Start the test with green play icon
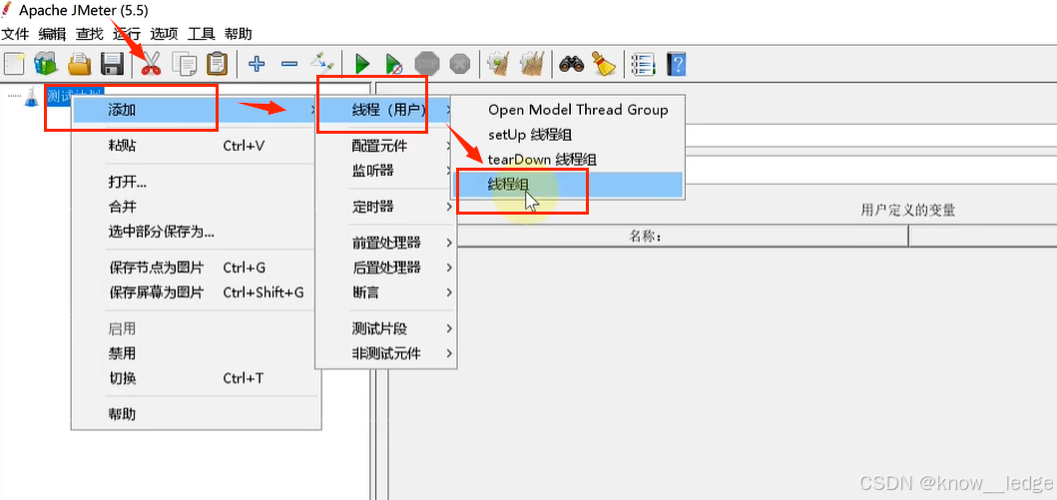The image size is (1057, 500). click(x=362, y=64)
